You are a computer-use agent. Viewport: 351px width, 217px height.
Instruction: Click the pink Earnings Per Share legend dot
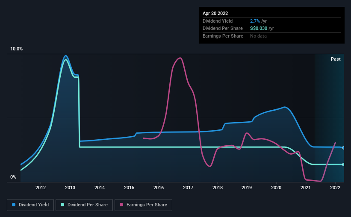[x=121, y=205]
